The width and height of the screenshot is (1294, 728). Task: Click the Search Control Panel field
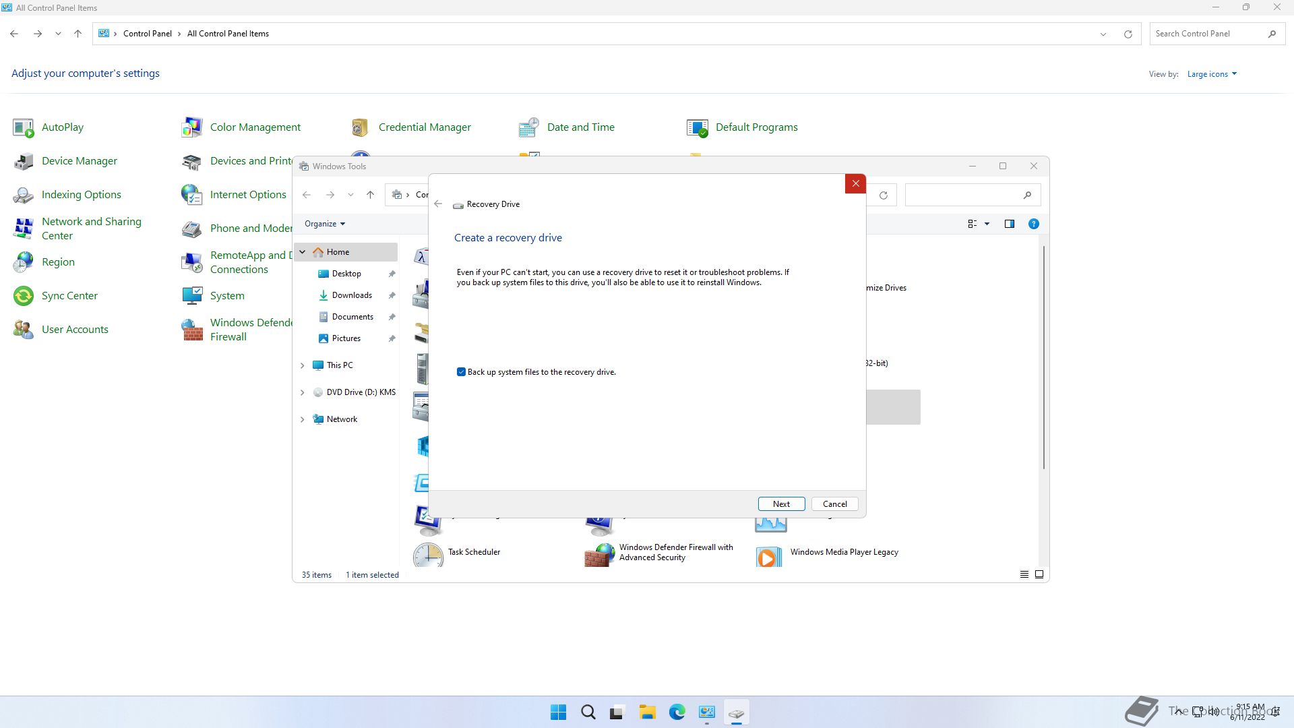tap(1206, 34)
